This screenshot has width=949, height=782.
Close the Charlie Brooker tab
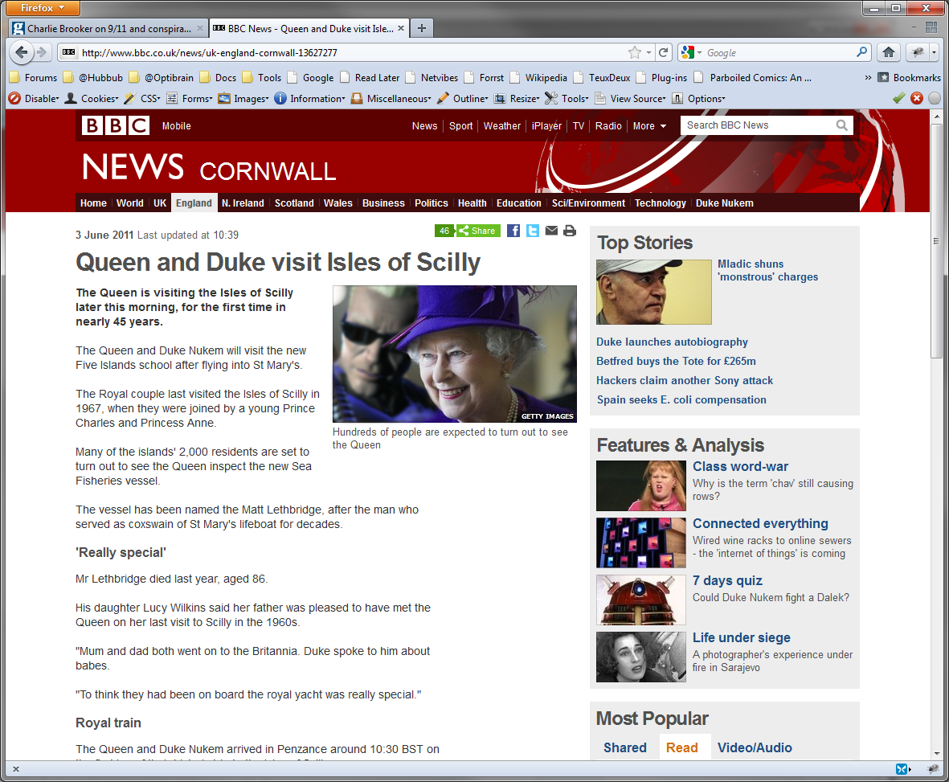click(x=200, y=28)
